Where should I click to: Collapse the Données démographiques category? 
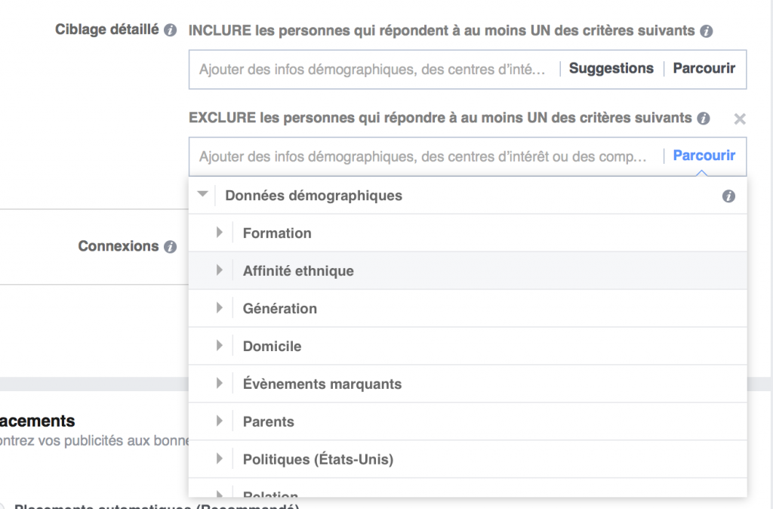202,195
